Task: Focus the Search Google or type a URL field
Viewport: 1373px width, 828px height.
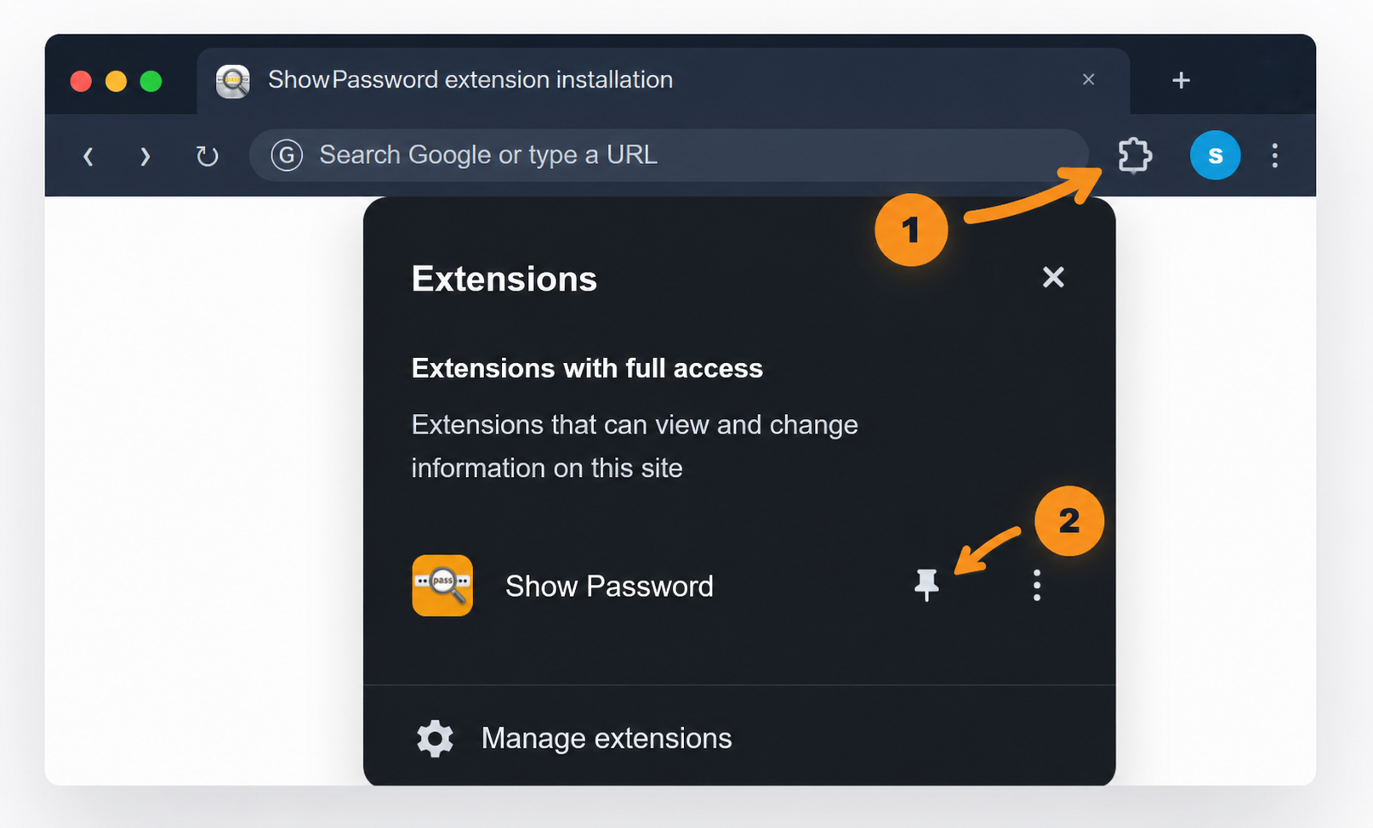Action: click(x=669, y=155)
